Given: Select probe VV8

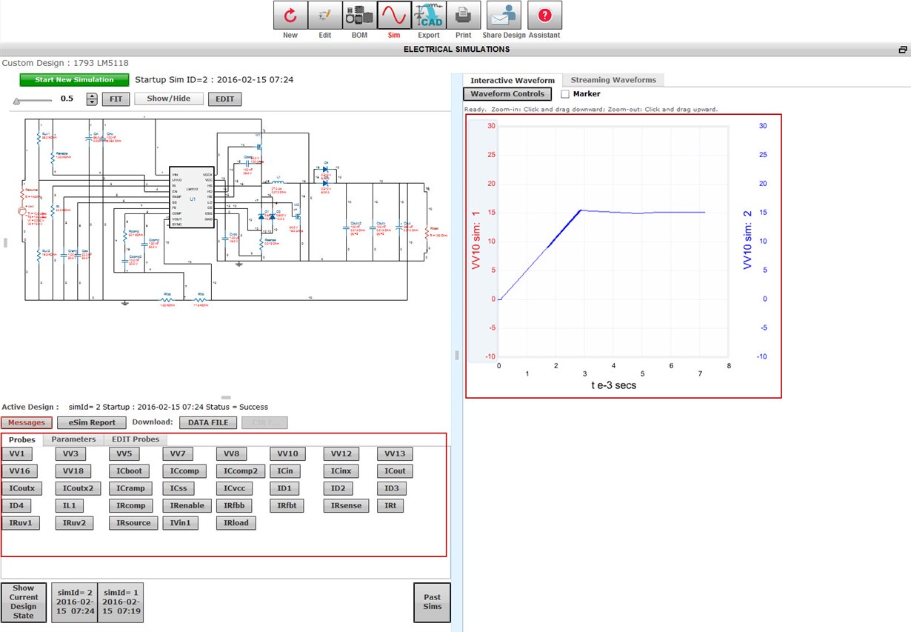Looking at the screenshot, I should pyautogui.click(x=231, y=454).
